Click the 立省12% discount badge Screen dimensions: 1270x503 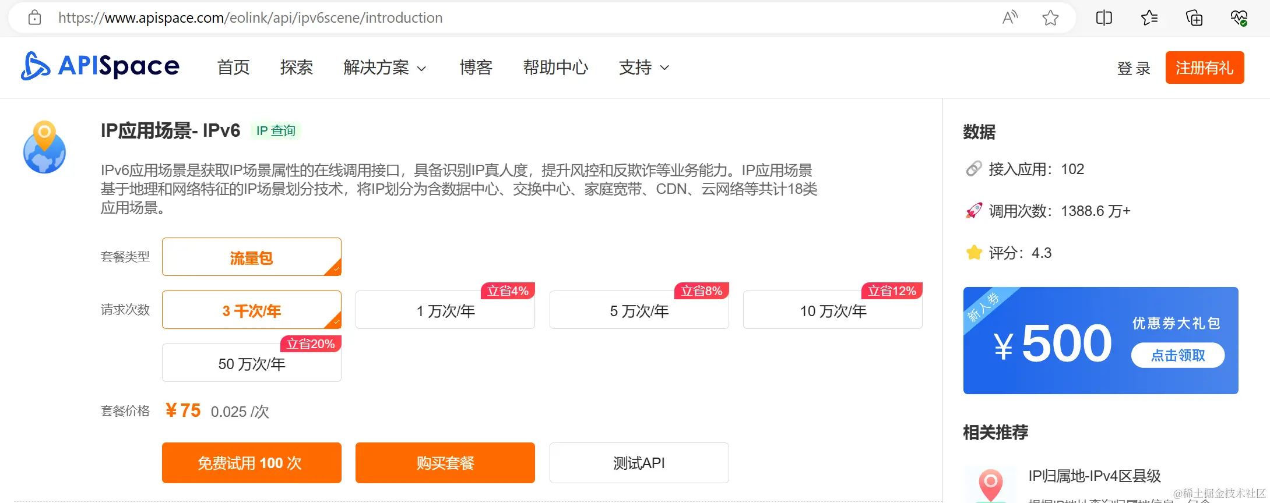click(x=892, y=291)
